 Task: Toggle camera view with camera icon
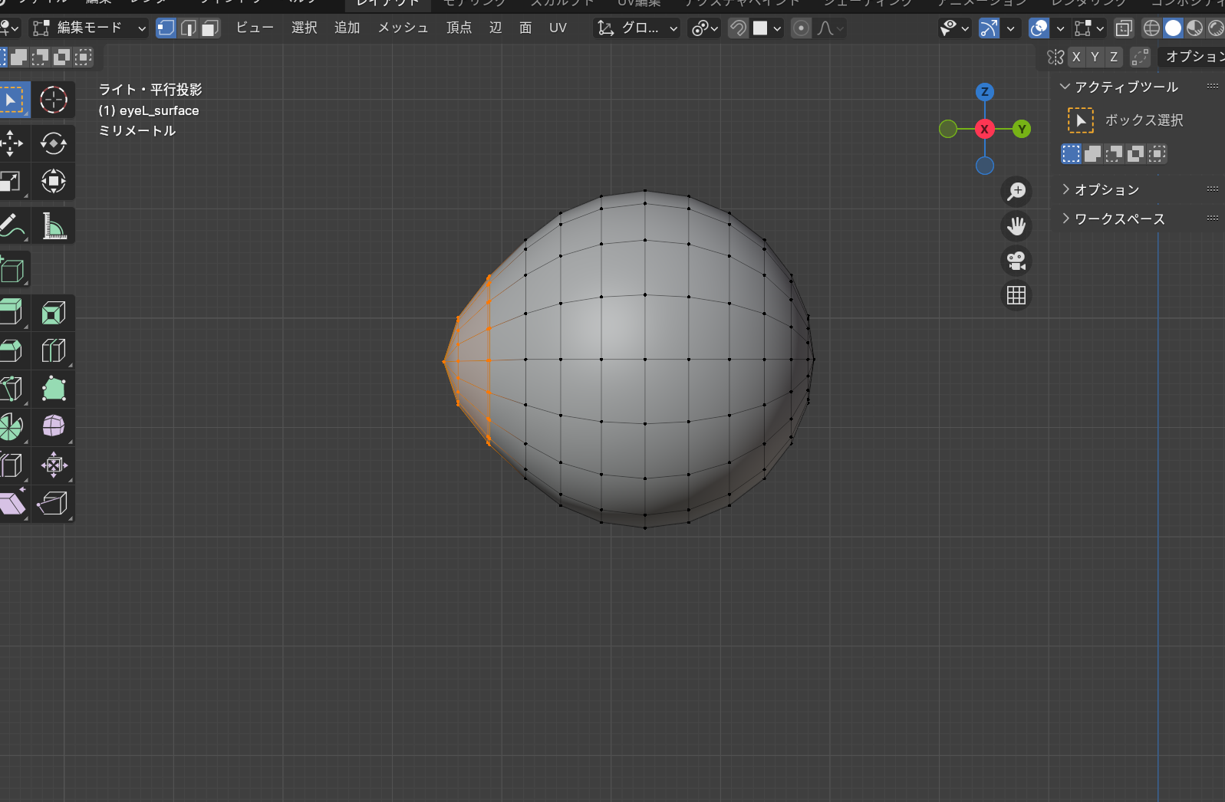point(1016,261)
